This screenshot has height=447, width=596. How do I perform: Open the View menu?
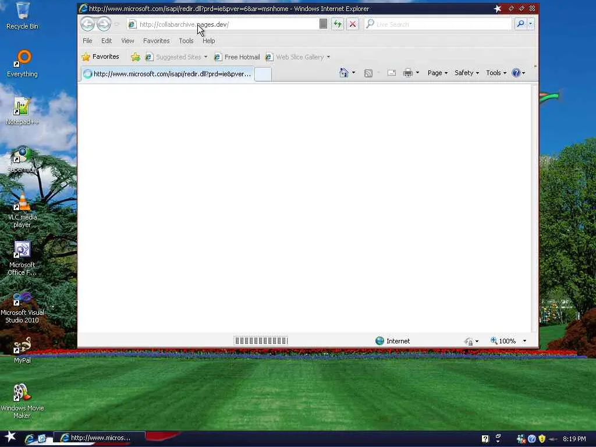click(x=127, y=41)
